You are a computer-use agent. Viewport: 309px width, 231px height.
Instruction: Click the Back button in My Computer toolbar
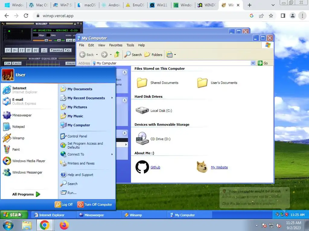87,55
